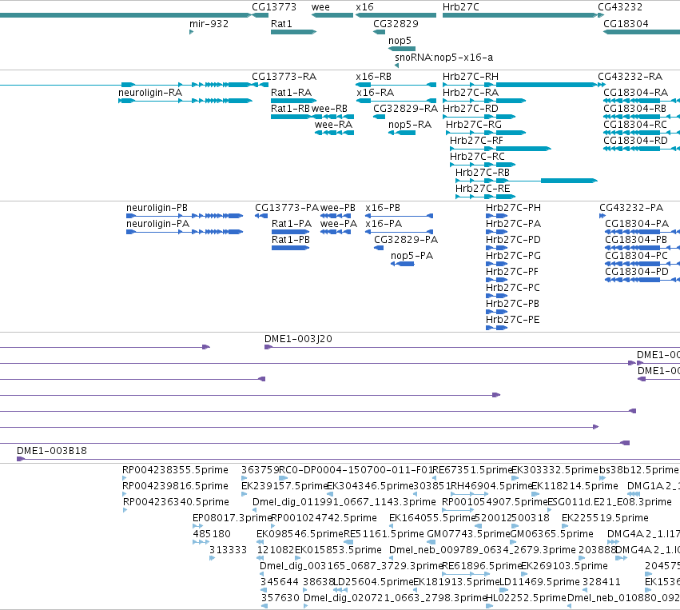Click the DME1-003B18 BAC label

[x=52, y=451]
